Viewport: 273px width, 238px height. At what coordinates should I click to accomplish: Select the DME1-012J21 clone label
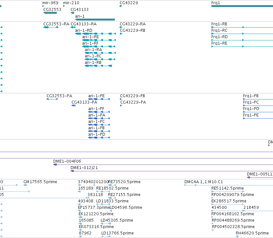(84, 168)
